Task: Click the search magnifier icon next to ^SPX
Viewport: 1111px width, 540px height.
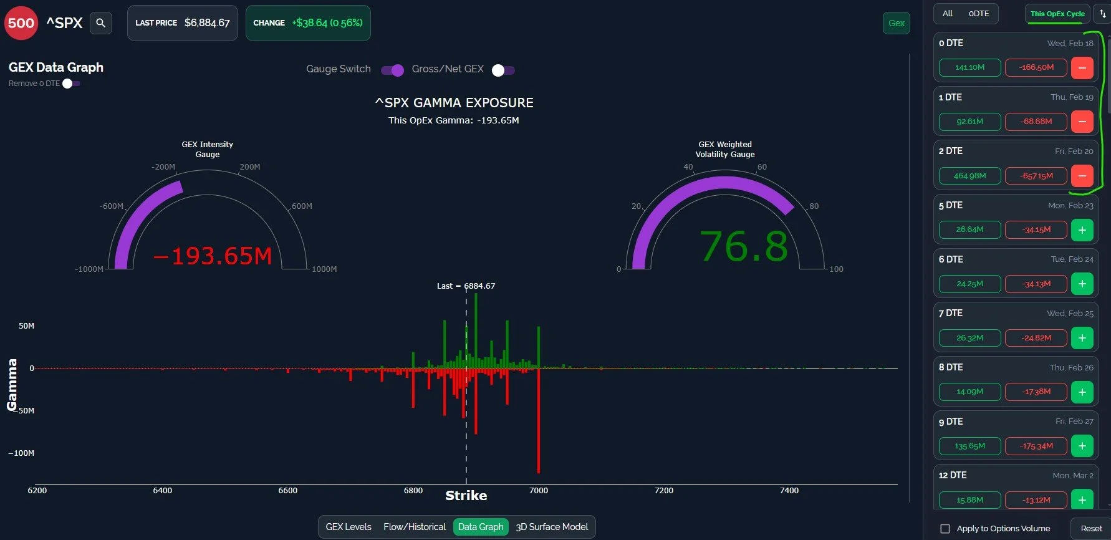Action: tap(100, 23)
